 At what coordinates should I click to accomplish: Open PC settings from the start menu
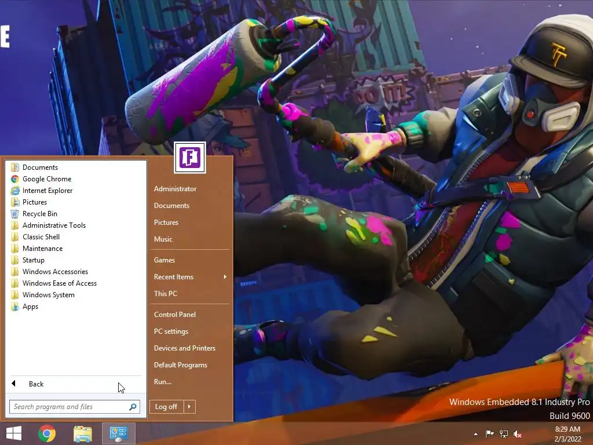[x=171, y=331]
